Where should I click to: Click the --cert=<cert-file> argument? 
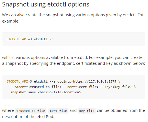click(x=81, y=87)
